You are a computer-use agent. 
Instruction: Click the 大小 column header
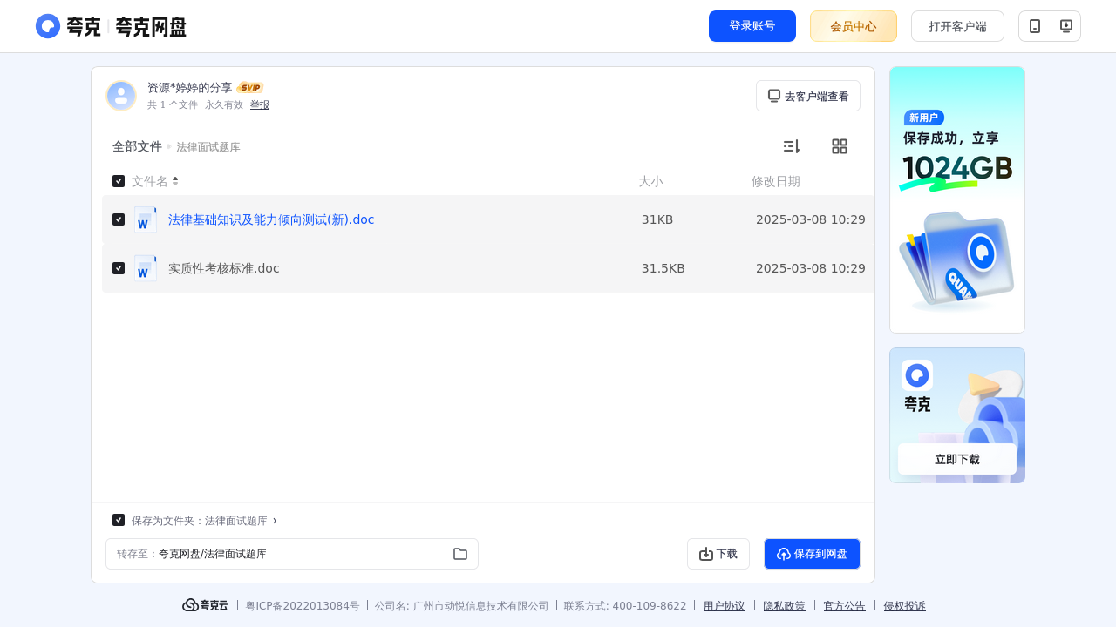tap(650, 181)
